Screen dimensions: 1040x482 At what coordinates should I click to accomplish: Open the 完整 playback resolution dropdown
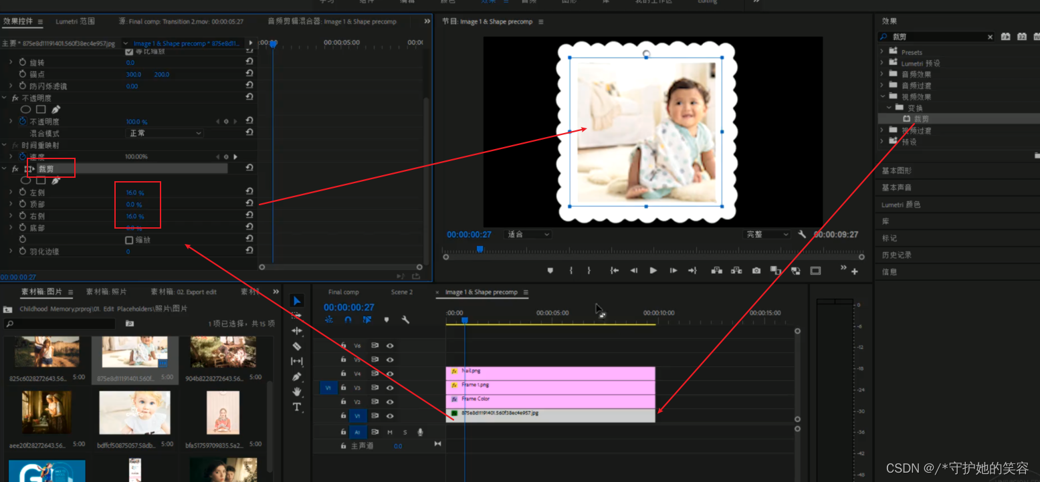coord(767,235)
